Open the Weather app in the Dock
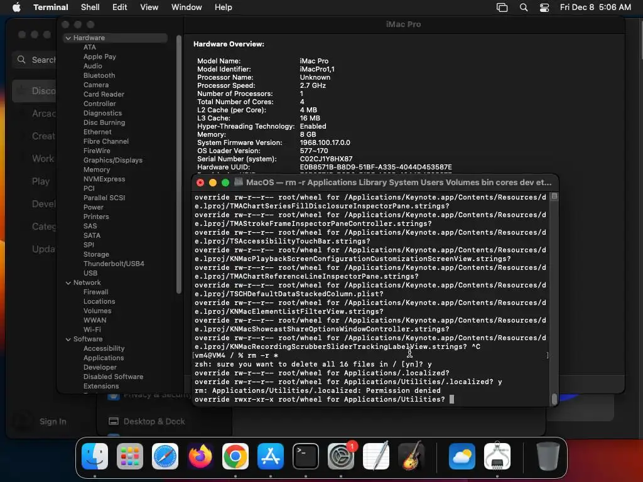Viewport: 643px width, 482px height. pyautogui.click(x=462, y=456)
